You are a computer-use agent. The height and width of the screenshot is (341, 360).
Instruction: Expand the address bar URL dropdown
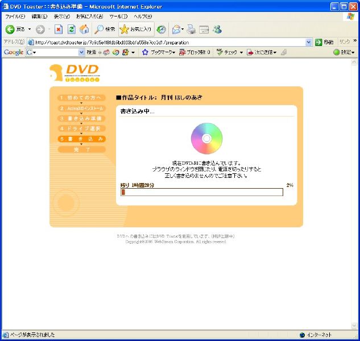(309, 42)
